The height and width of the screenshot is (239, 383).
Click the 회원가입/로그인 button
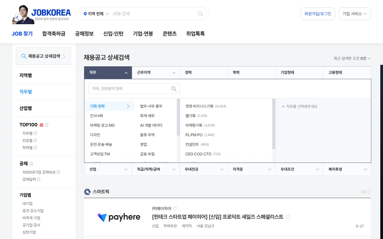318,14
